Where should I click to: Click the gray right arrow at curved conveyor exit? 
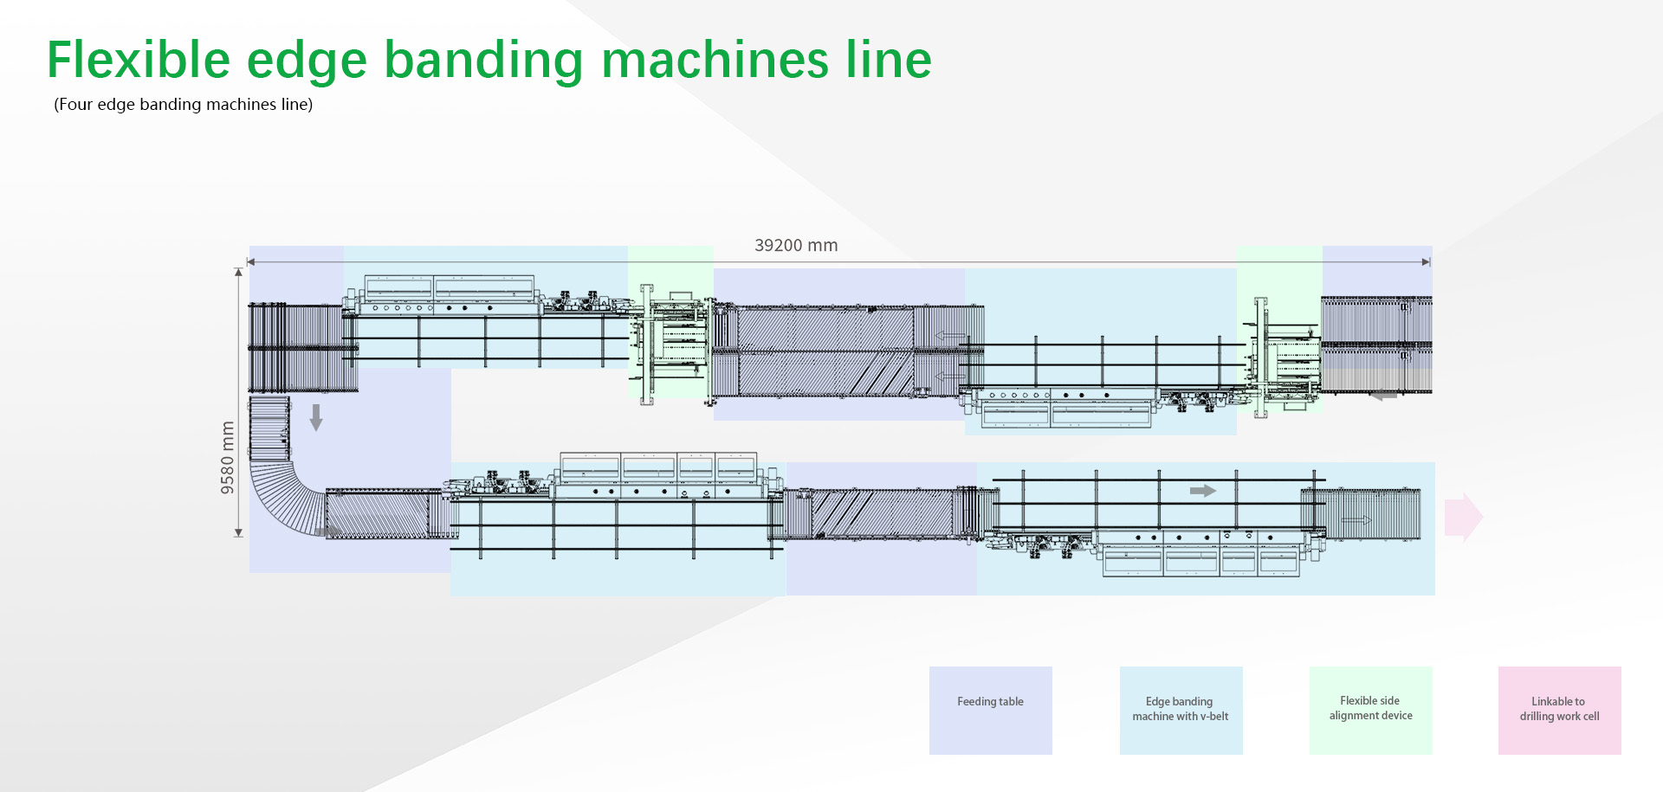pos(328,531)
